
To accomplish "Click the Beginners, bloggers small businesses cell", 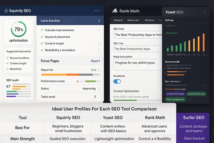I will coord(68,128).
